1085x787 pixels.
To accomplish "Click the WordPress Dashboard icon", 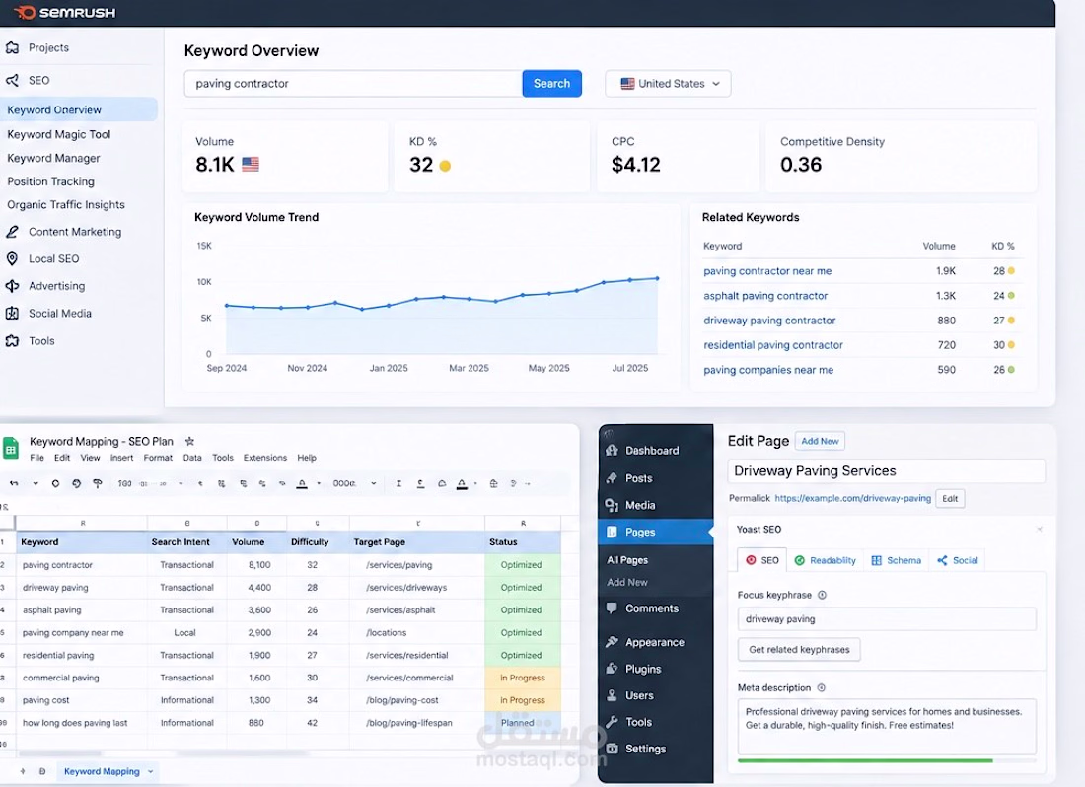I will coord(612,451).
